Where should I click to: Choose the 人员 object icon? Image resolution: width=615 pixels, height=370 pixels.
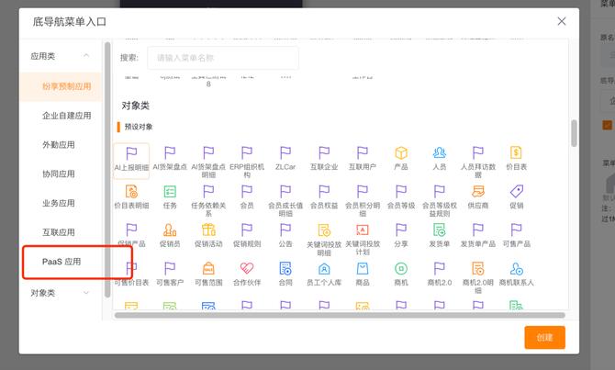point(439,153)
